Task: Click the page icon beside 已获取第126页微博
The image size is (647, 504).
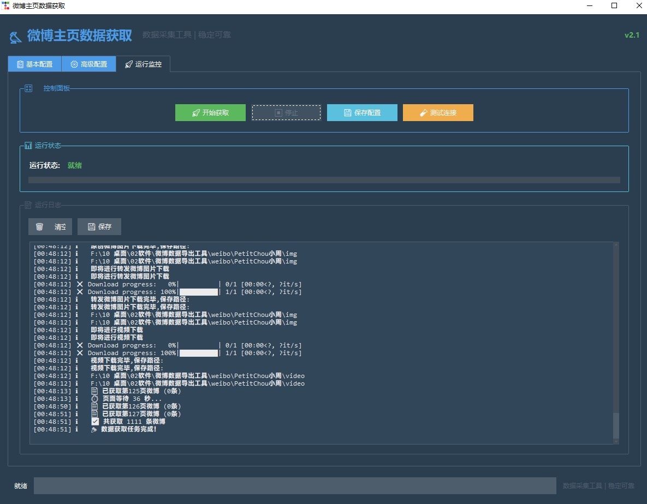Action: tap(94, 406)
